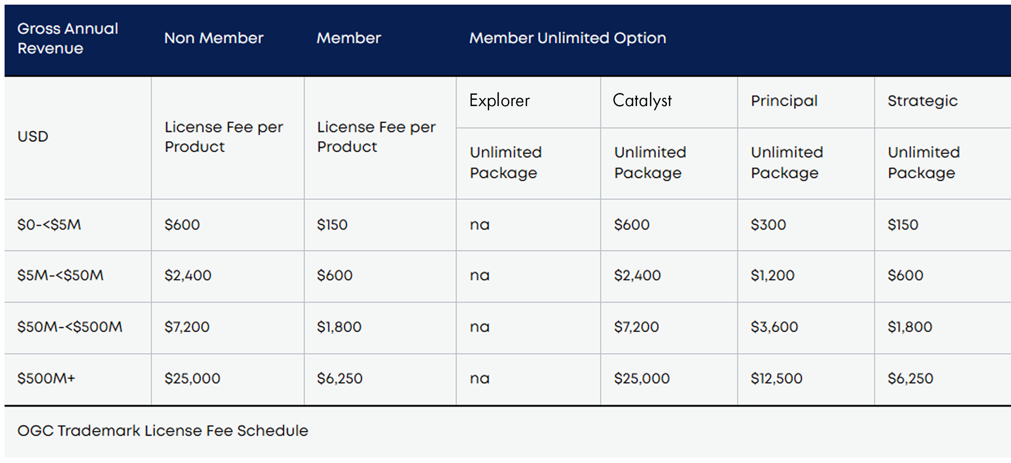This screenshot has height=463, width=1011.
Task: Select the $5M-<$50M revenue row label
Action: tap(60, 276)
